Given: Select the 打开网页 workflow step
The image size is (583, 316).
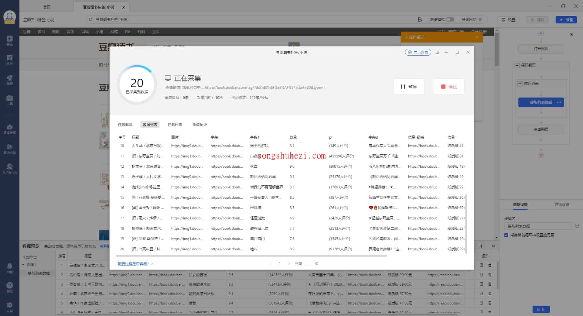Looking at the screenshot, I should pyautogui.click(x=541, y=49).
